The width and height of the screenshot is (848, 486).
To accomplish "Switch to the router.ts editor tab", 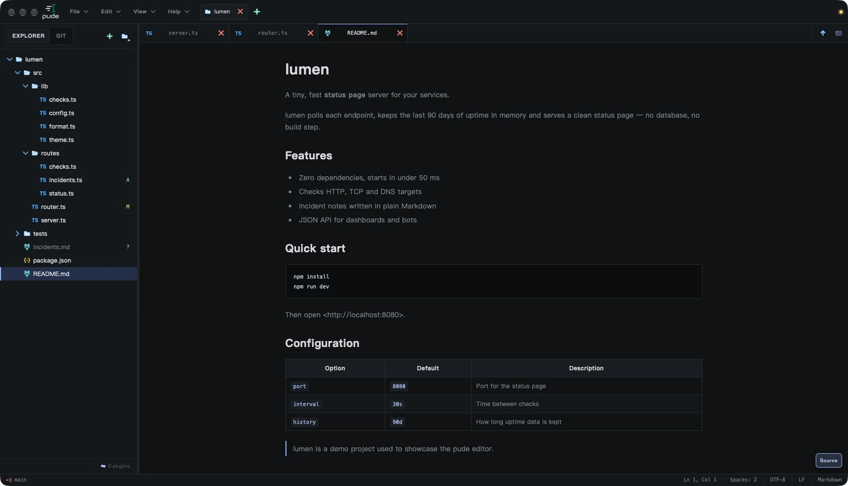I will [x=273, y=33].
